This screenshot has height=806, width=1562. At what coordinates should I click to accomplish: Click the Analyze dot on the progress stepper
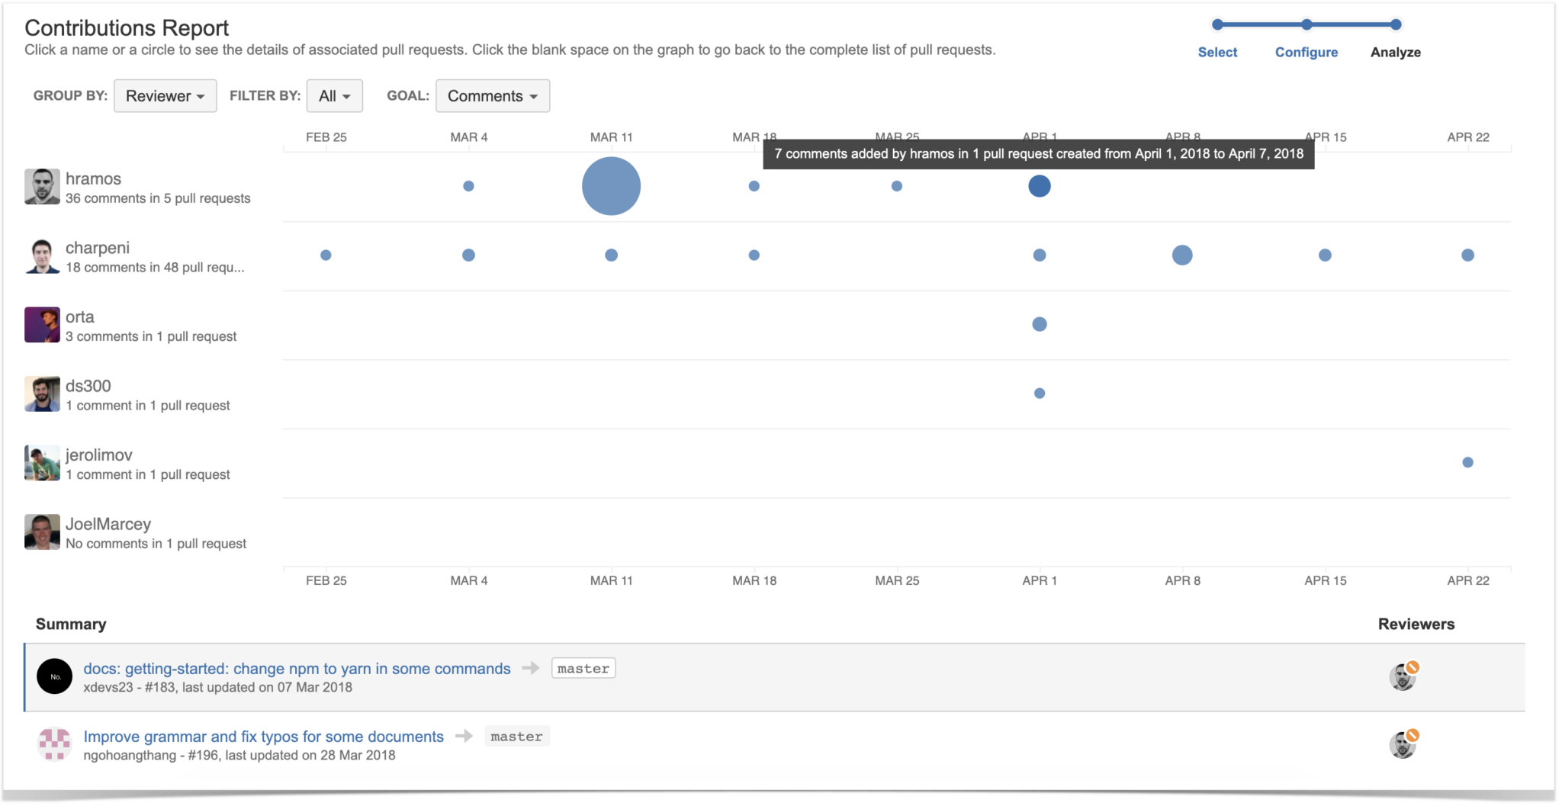pos(1395,24)
